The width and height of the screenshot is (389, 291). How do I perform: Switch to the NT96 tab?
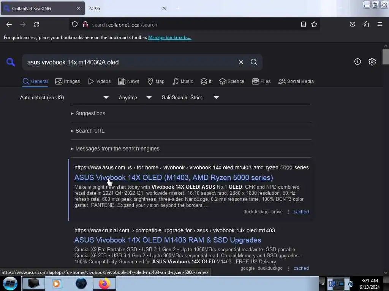click(x=127, y=8)
